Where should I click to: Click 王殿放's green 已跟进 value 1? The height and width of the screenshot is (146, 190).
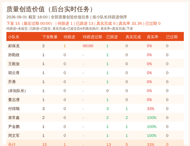tap(108, 64)
